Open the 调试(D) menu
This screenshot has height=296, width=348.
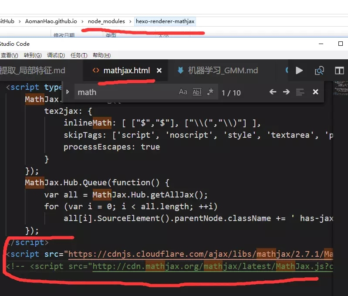56,55
